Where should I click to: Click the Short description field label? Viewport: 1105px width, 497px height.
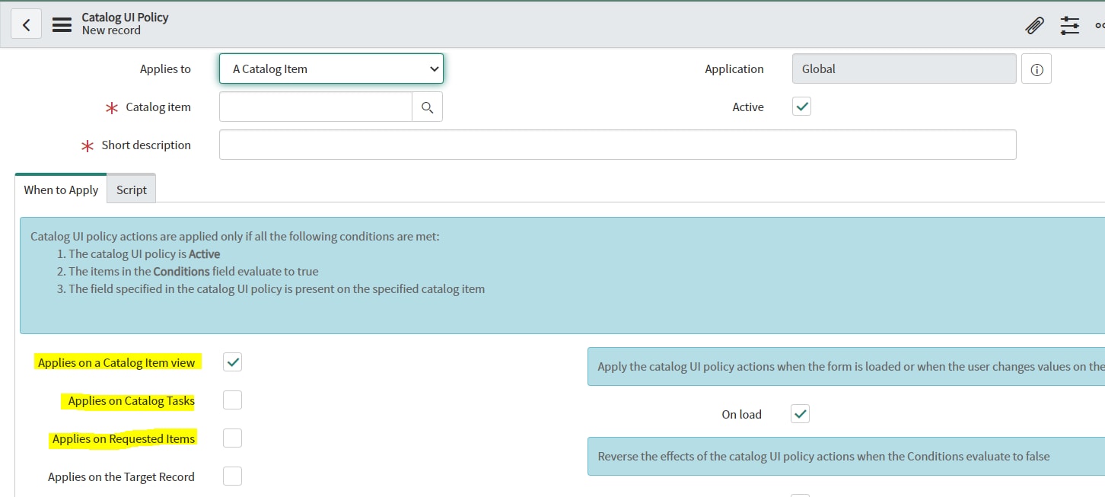(146, 145)
